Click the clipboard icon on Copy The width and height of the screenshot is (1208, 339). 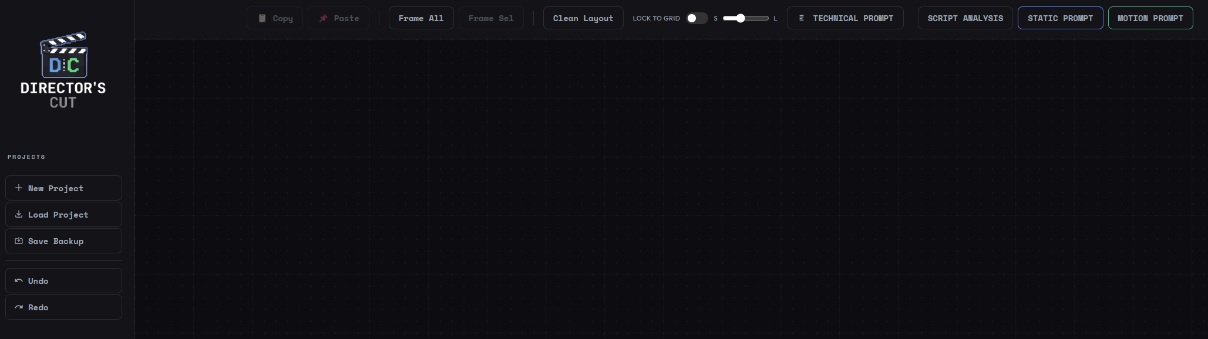click(263, 18)
